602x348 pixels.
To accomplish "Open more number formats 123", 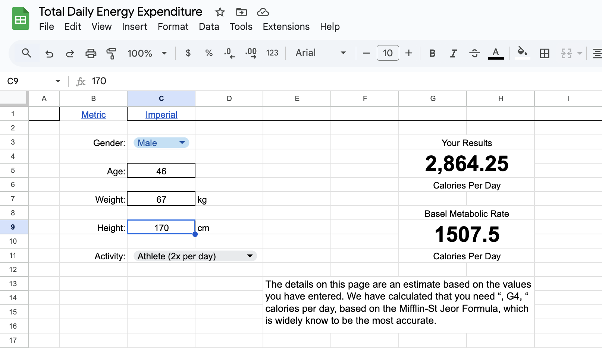I will pos(272,53).
